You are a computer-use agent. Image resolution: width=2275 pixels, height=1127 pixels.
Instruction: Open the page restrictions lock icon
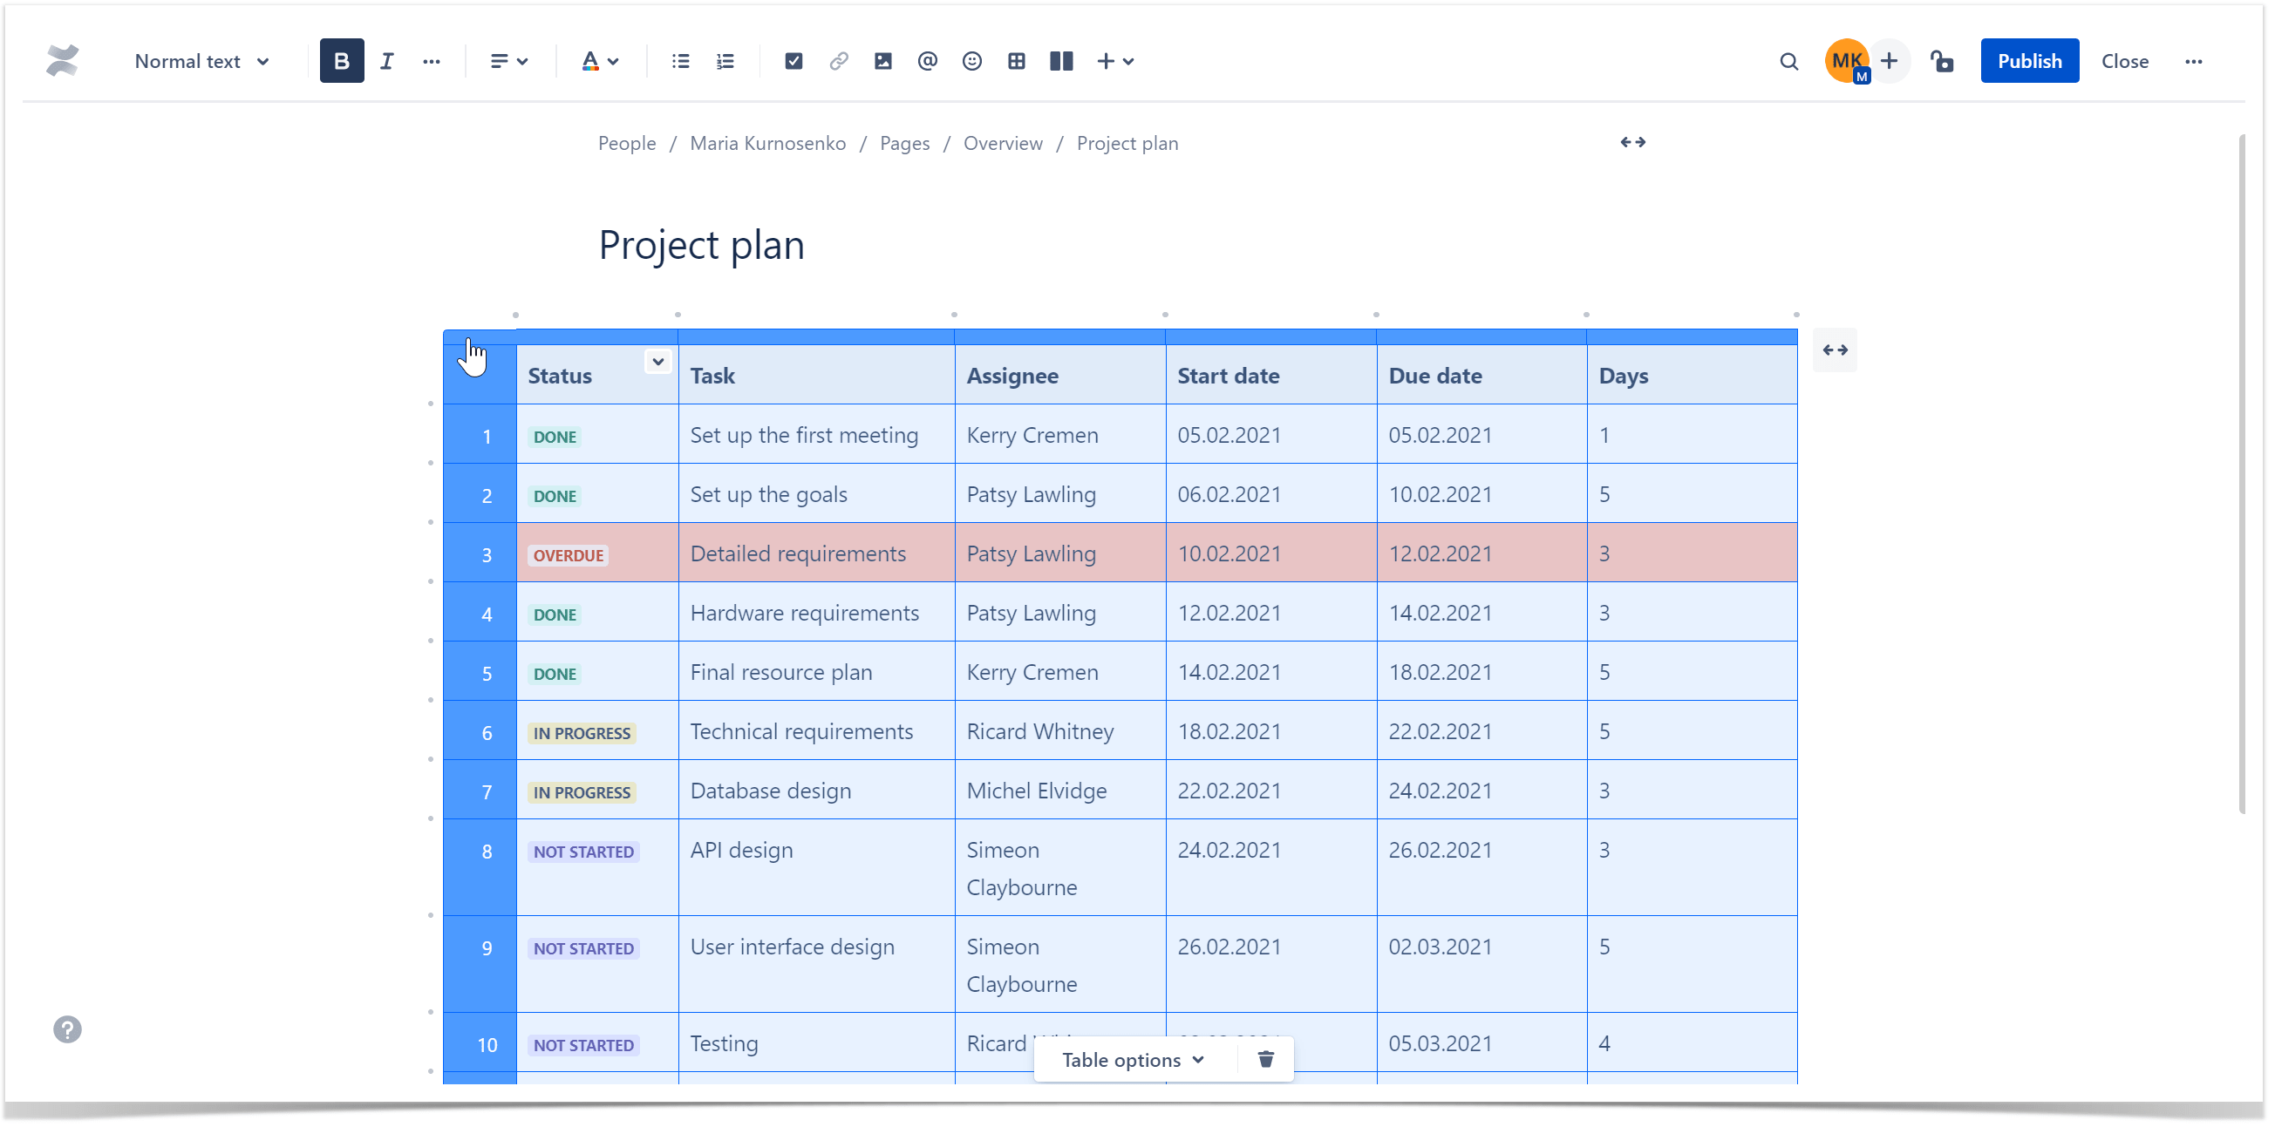click(1941, 61)
